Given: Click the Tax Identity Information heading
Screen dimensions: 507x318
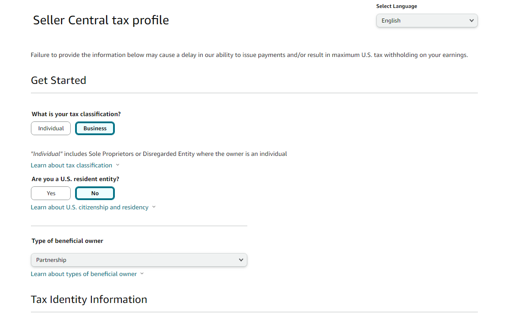Looking at the screenshot, I should (x=89, y=299).
